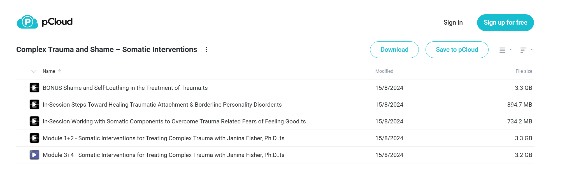Tick the select-all checkbox in header
This screenshot has height=183, width=567.
pyautogui.click(x=22, y=71)
